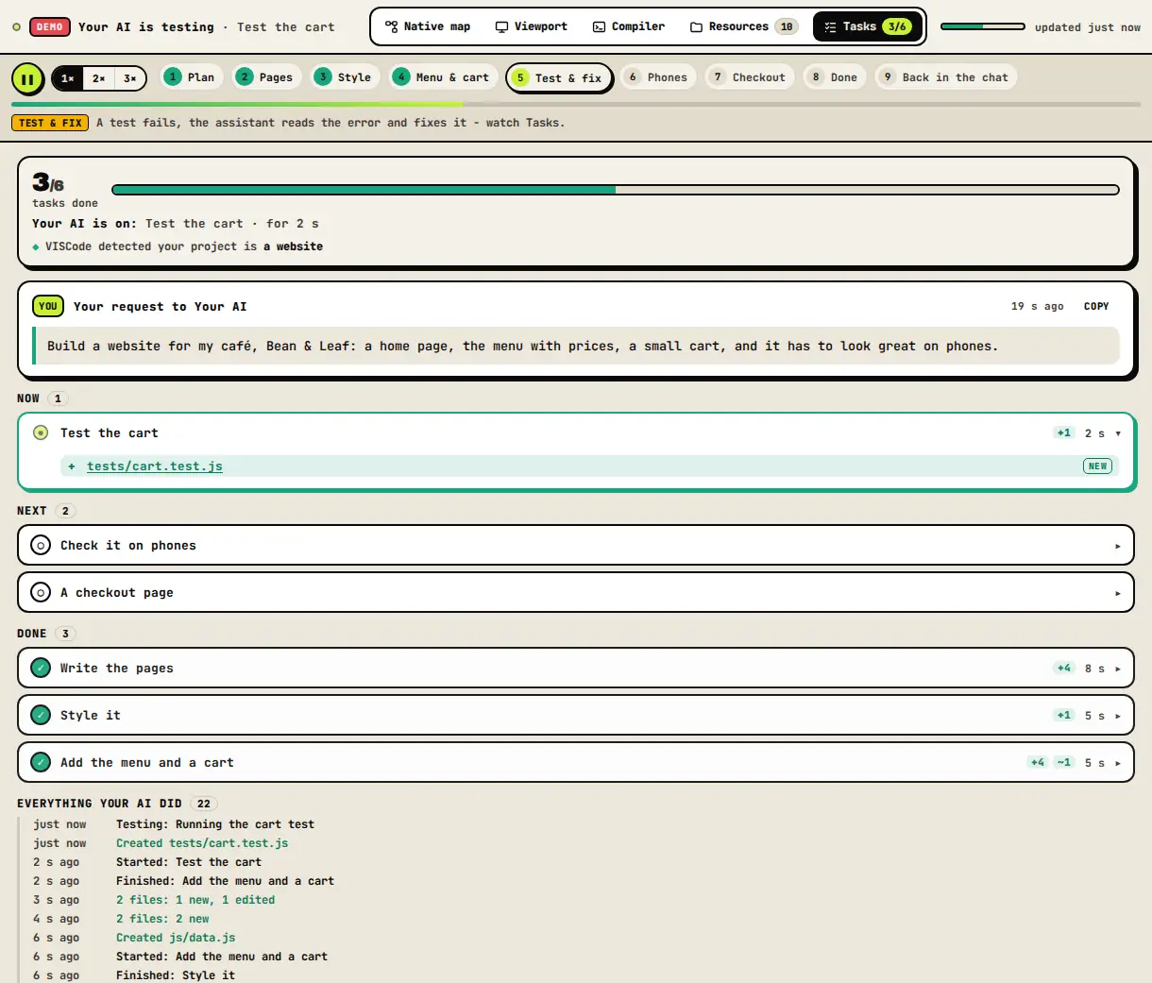
Task: Jump to step 1 Plan
Action: click(x=192, y=77)
